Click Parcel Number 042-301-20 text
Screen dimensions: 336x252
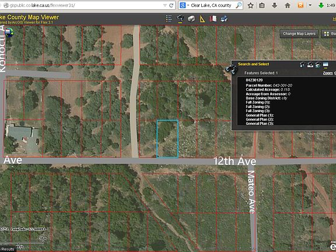pos(269,86)
